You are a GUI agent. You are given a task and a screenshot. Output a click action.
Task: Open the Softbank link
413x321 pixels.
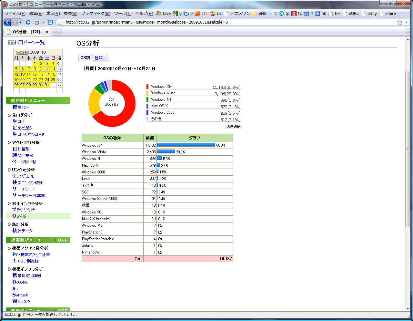[x=20, y=295]
